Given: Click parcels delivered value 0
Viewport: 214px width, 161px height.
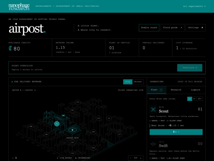Looking at the screenshot, I should 144,48.
